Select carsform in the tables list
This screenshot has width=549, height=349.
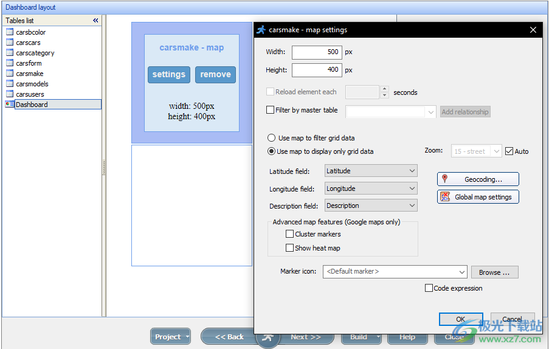click(29, 63)
